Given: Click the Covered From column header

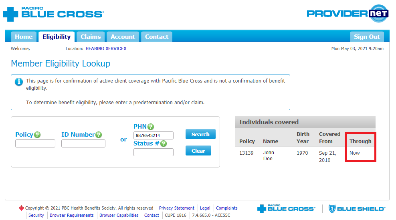Looking at the screenshot, I should click(329, 138).
